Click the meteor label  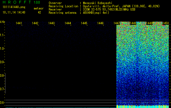(39, 8)
